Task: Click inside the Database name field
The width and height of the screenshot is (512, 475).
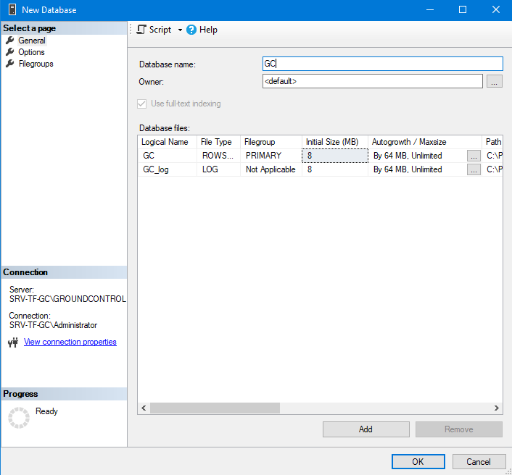Action: [382, 64]
